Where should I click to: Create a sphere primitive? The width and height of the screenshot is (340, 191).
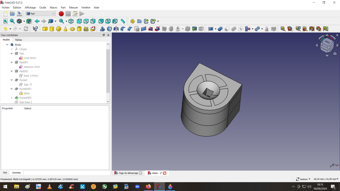[x=58, y=29]
